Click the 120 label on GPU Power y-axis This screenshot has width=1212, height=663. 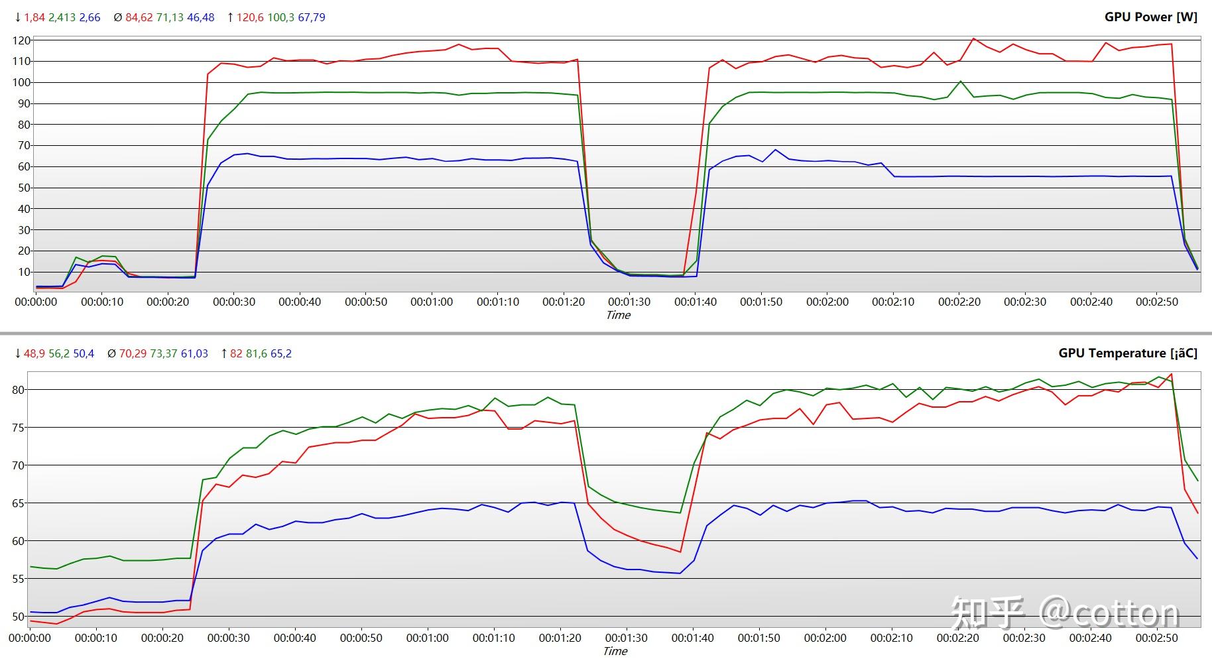pyautogui.click(x=22, y=40)
